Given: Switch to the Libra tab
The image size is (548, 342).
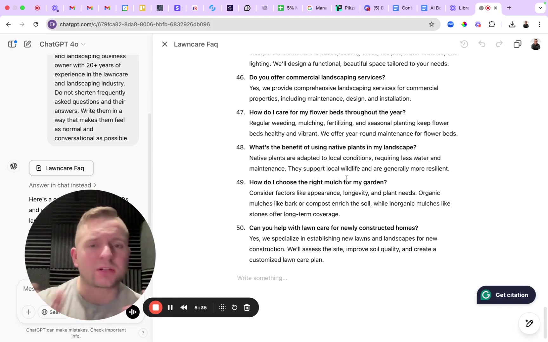Looking at the screenshot, I should 460,8.
